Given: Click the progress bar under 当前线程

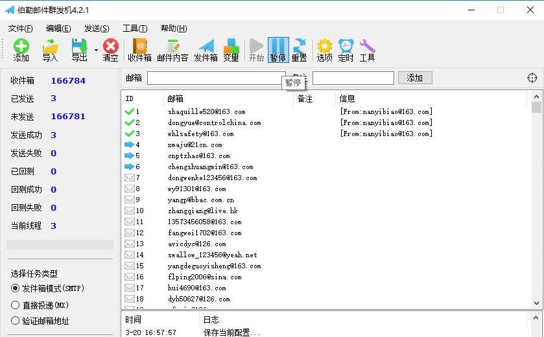Looking at the screenshot, I should pos(60,245).
